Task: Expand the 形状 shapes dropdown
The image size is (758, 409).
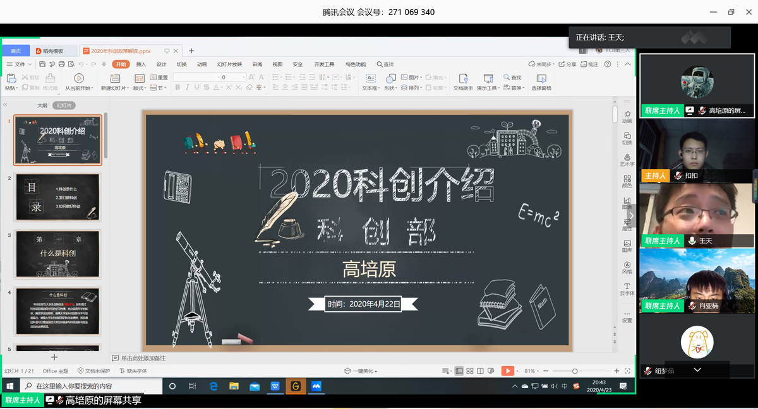Action: 390,88
